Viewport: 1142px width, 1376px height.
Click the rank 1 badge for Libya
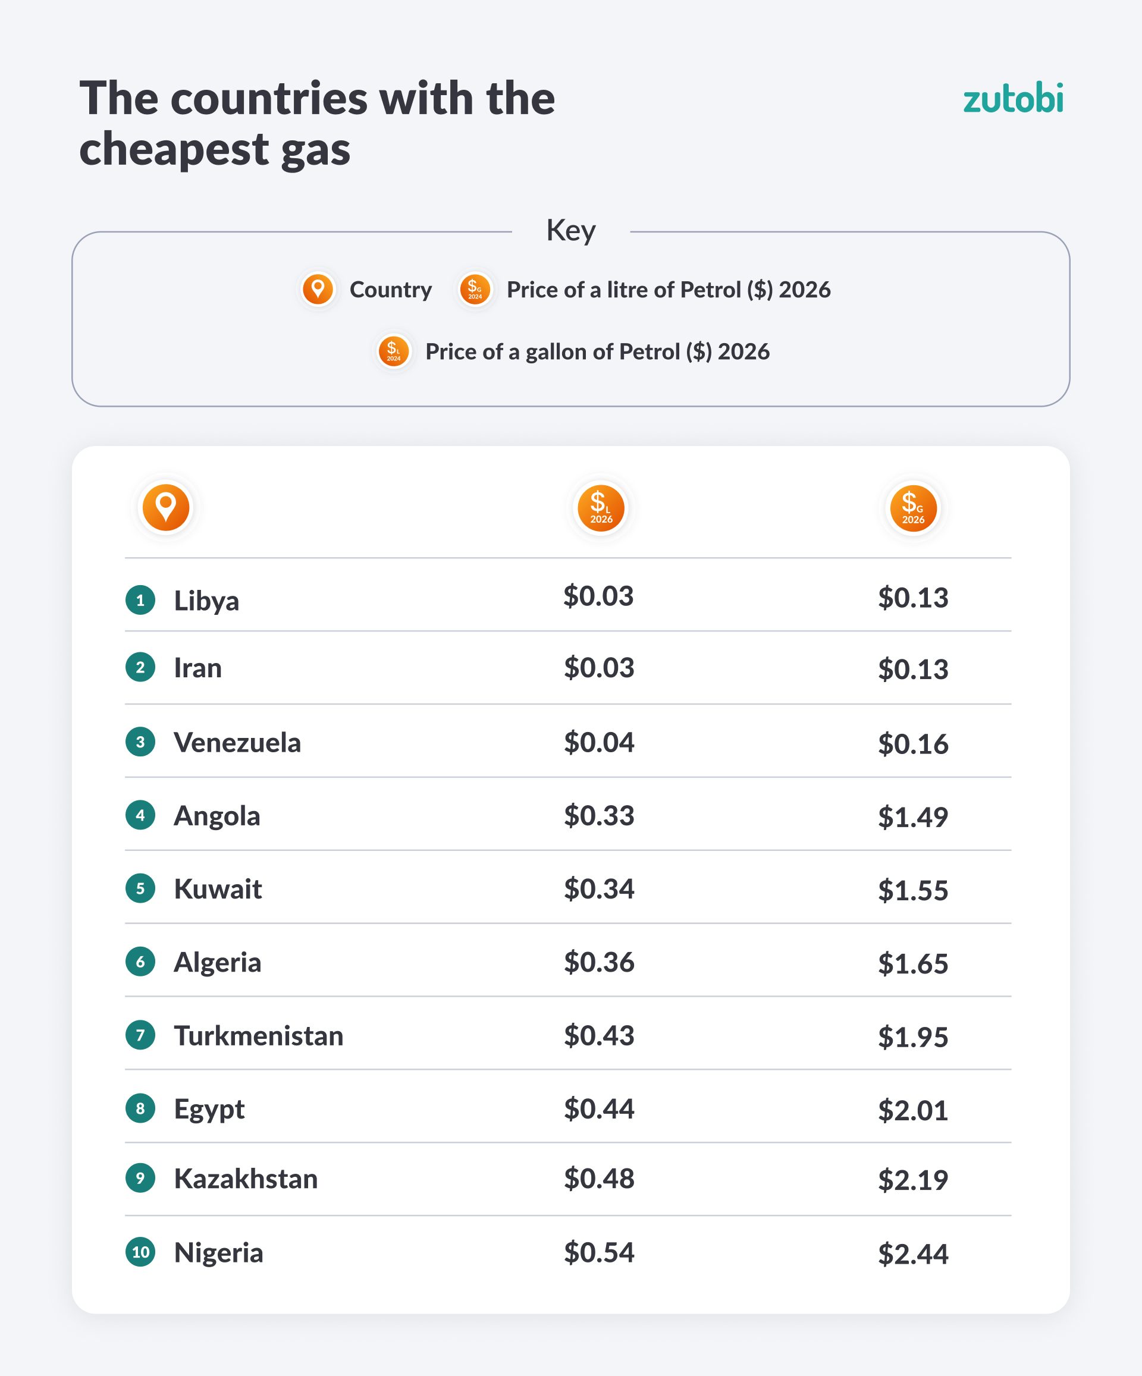click(140, 599)
